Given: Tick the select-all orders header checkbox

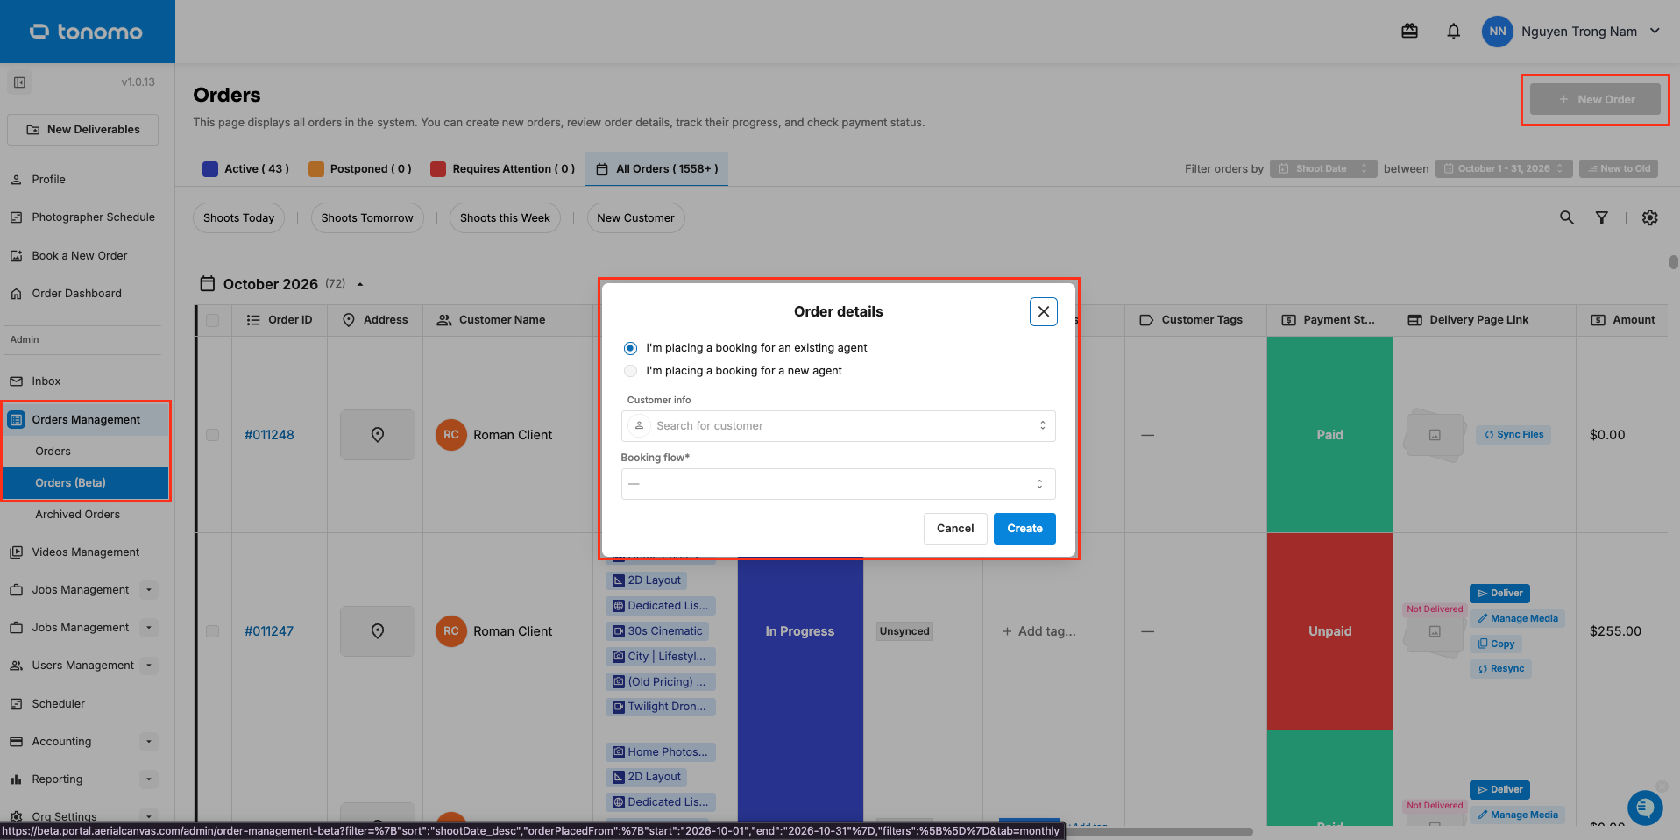Looking at the screenshot, I should (x=212, y=320).
